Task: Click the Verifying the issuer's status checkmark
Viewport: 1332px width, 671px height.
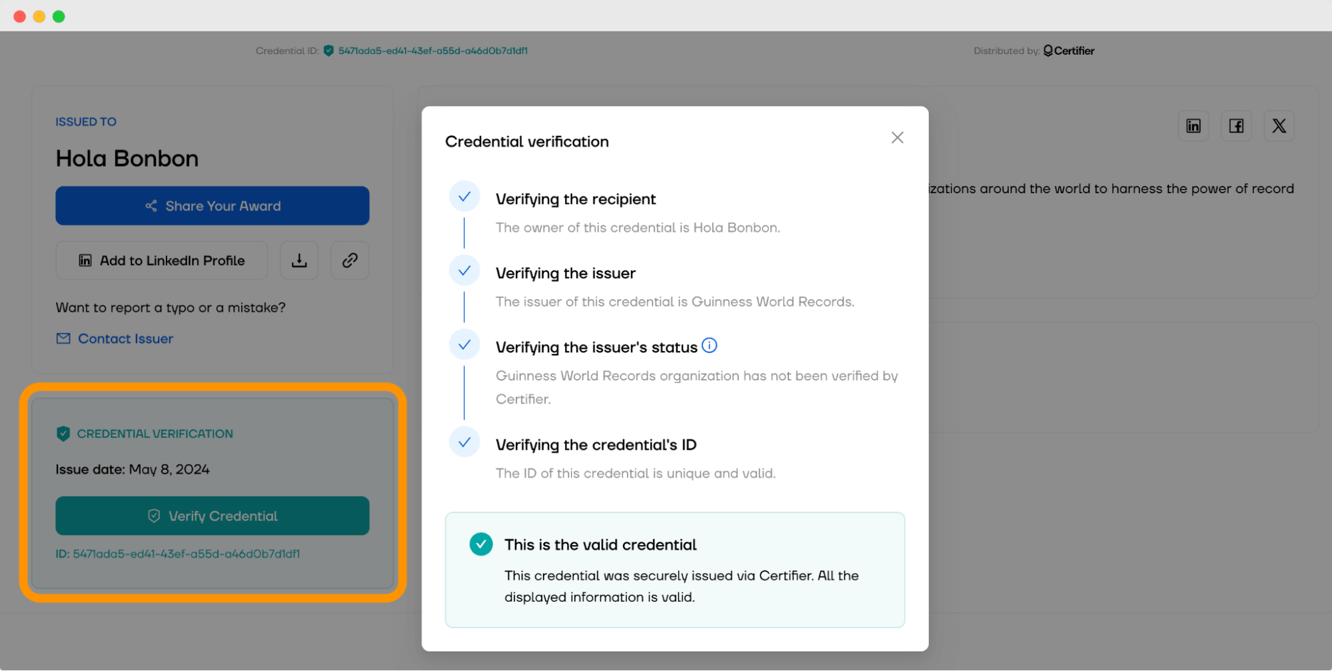Action: click(x=464, y=344)
